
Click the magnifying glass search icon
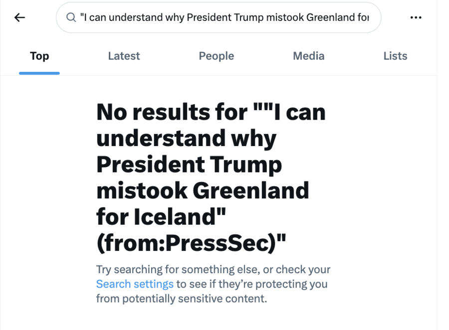[71, 17]
